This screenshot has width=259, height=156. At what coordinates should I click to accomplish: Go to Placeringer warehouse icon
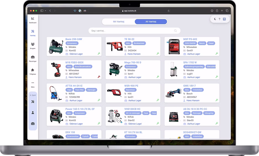[x=33, y=57]
